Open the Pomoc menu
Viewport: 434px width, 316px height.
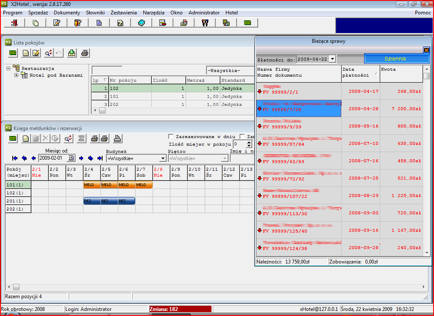coord(423,12)
